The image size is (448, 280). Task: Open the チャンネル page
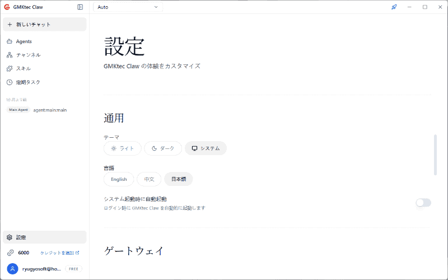(45, 55)
